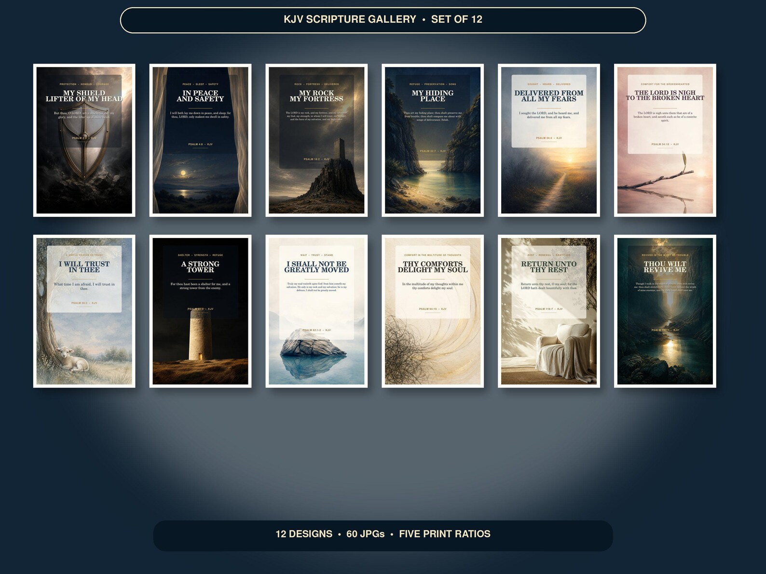
Task: Open the 'My Shield Lifter of My Head' poster
Action: pyautogui.click(x=84, y=140)
